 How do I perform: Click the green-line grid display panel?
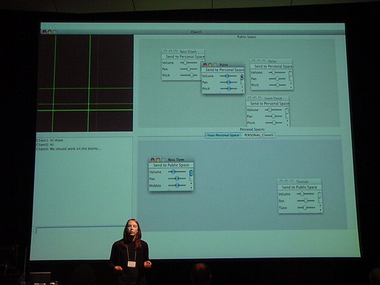coord(85,83)
